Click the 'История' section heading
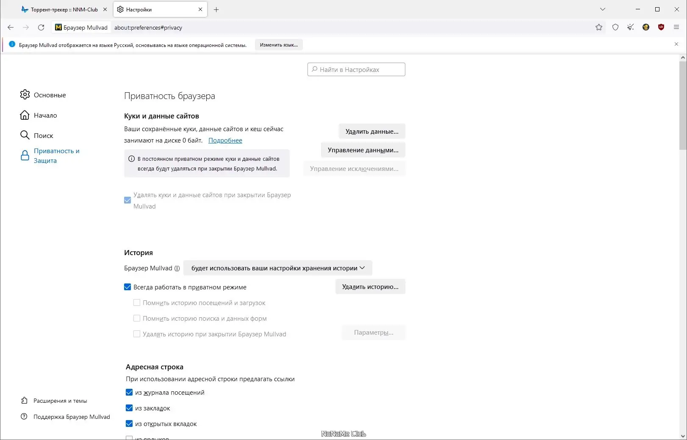The width and height of the screenshot is (687, 440). click(139, 253)
